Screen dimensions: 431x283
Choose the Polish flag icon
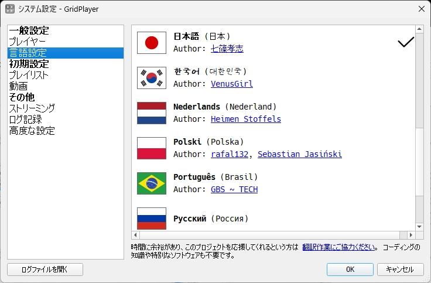pyautogui.click(x=152, y=148)
